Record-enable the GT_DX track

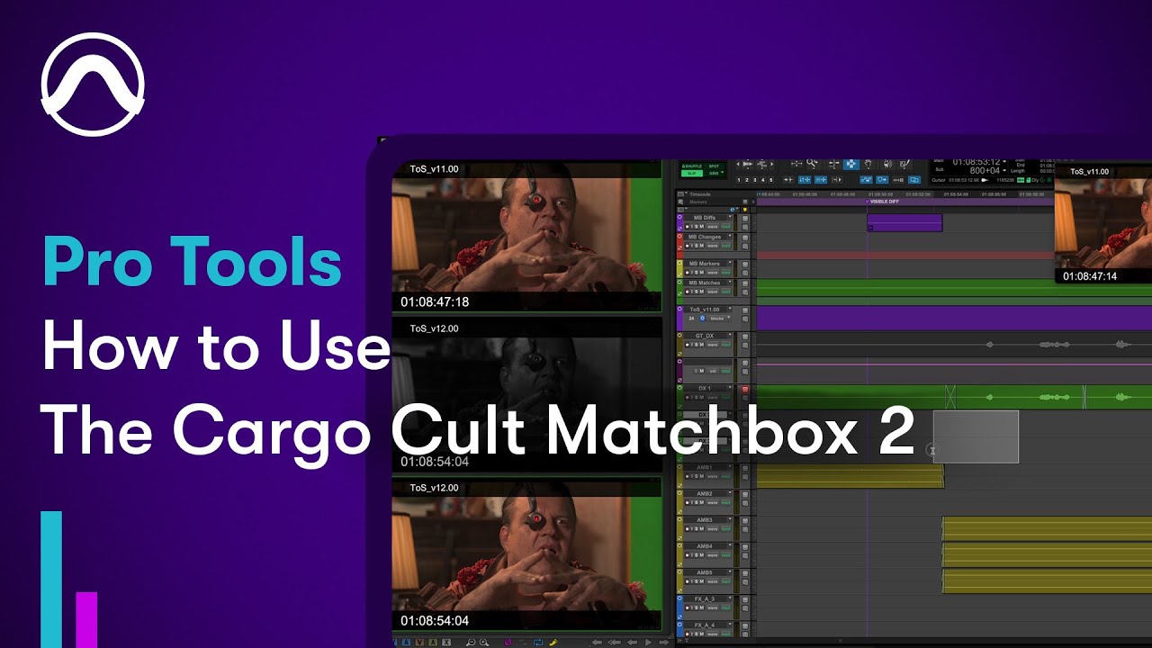tap(687, 345)
